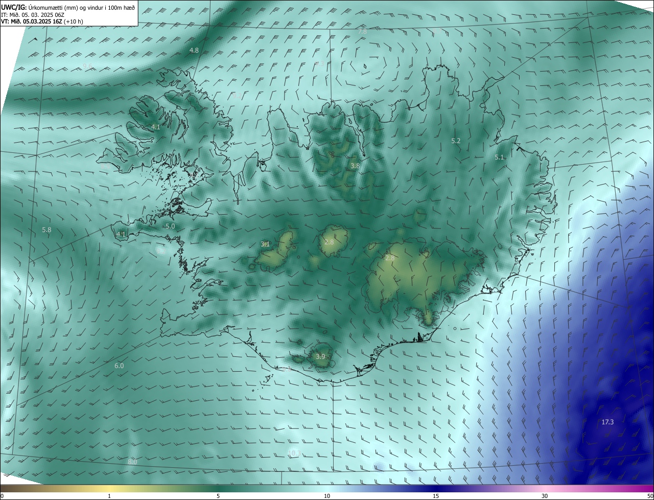Click the 'VT: Mið. 05.03.2025 16Z (+10 h)' line

point(42,21)
